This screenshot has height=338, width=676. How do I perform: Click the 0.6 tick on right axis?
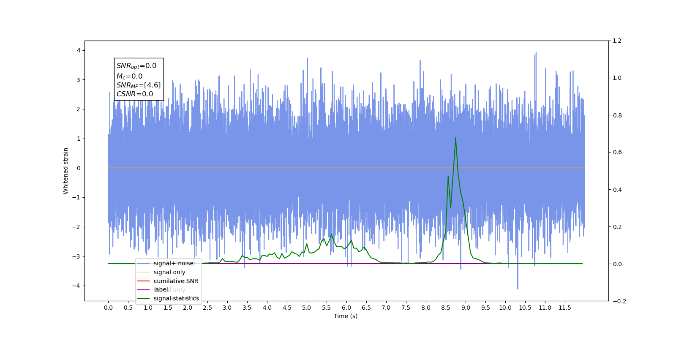[x=617, y=153]
